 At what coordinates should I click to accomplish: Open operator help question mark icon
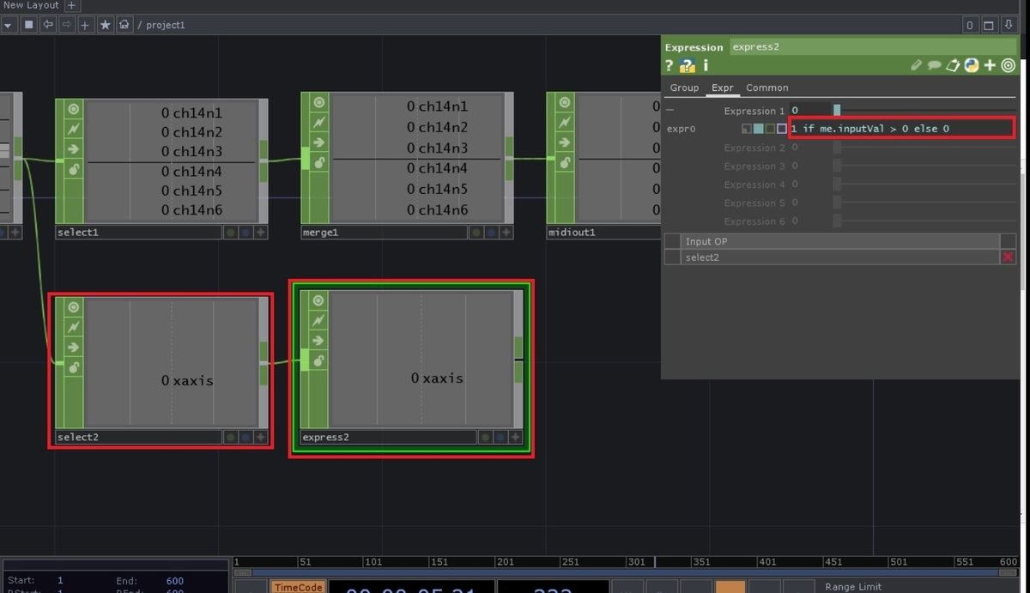click(x=669, y=65)
